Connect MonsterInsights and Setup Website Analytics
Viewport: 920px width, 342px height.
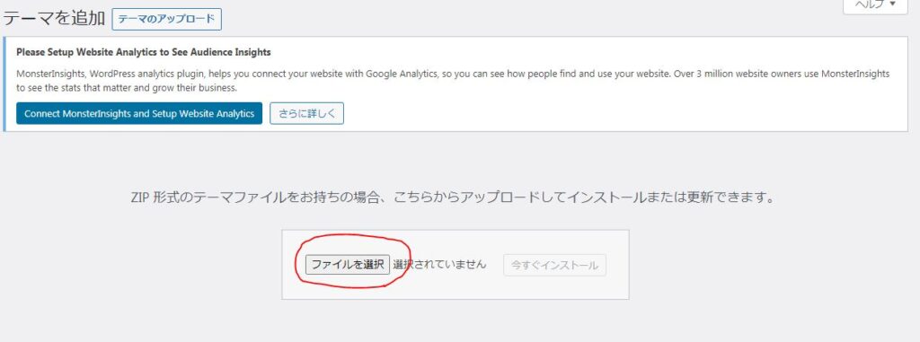click(x=139, y=114)
